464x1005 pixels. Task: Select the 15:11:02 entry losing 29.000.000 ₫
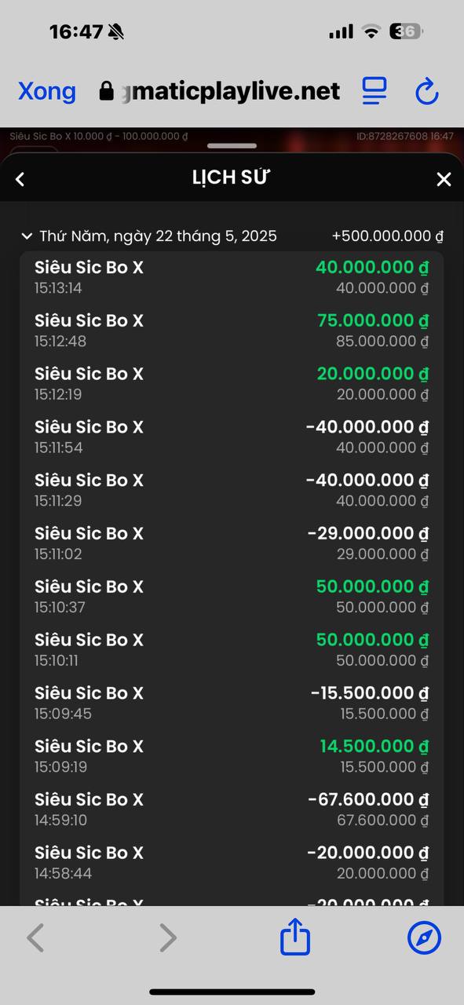pos(232,543)
